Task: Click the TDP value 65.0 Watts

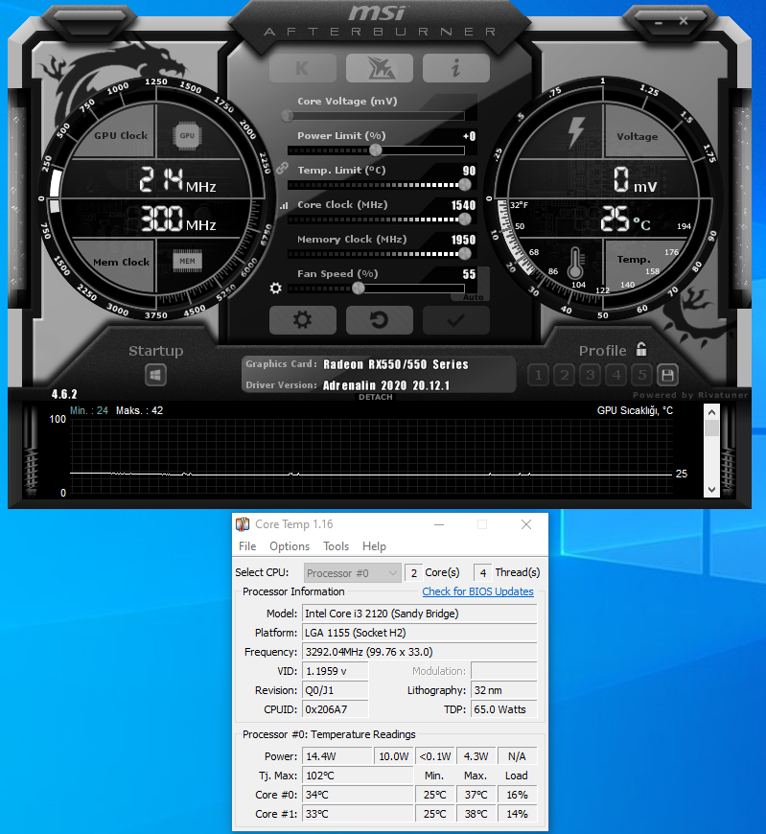Action: [503, 709]
